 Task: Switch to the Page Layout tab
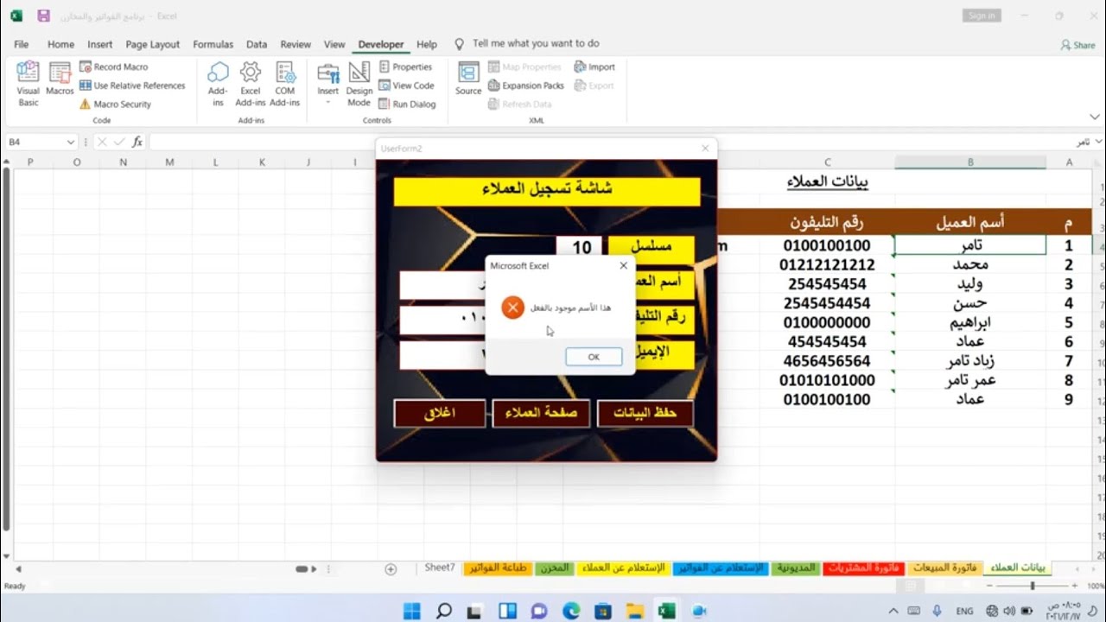(x=153, y=44)
